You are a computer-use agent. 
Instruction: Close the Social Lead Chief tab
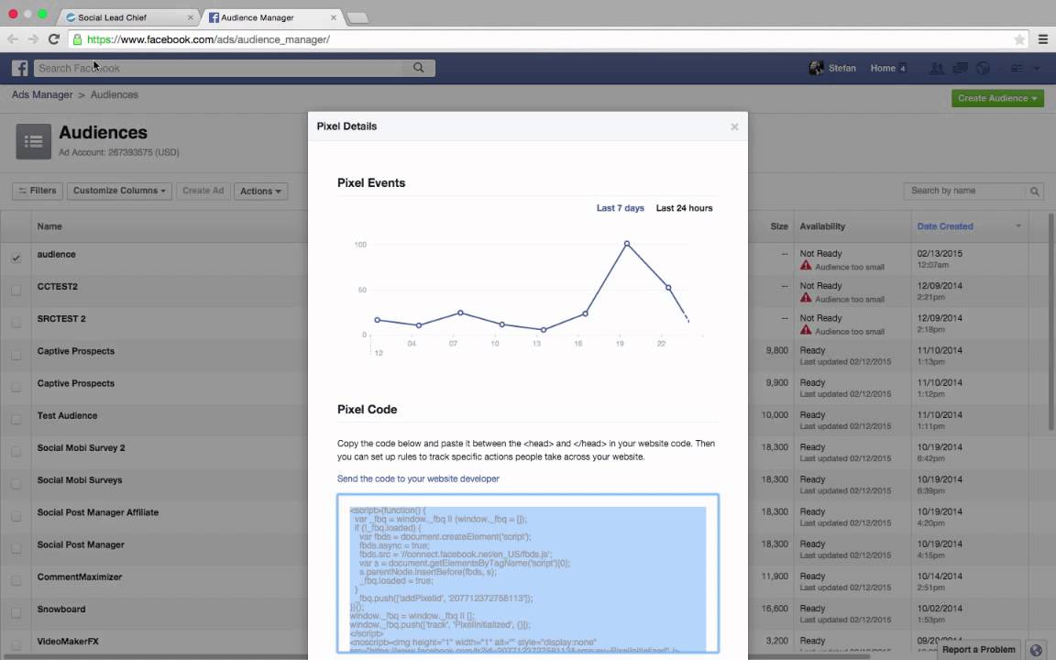[190, 17]
